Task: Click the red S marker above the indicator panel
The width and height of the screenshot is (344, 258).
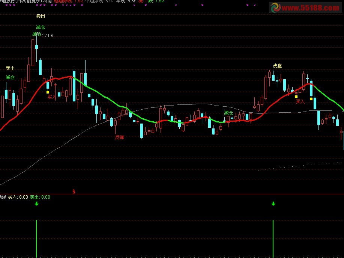Action: click(x=74, y=192)
